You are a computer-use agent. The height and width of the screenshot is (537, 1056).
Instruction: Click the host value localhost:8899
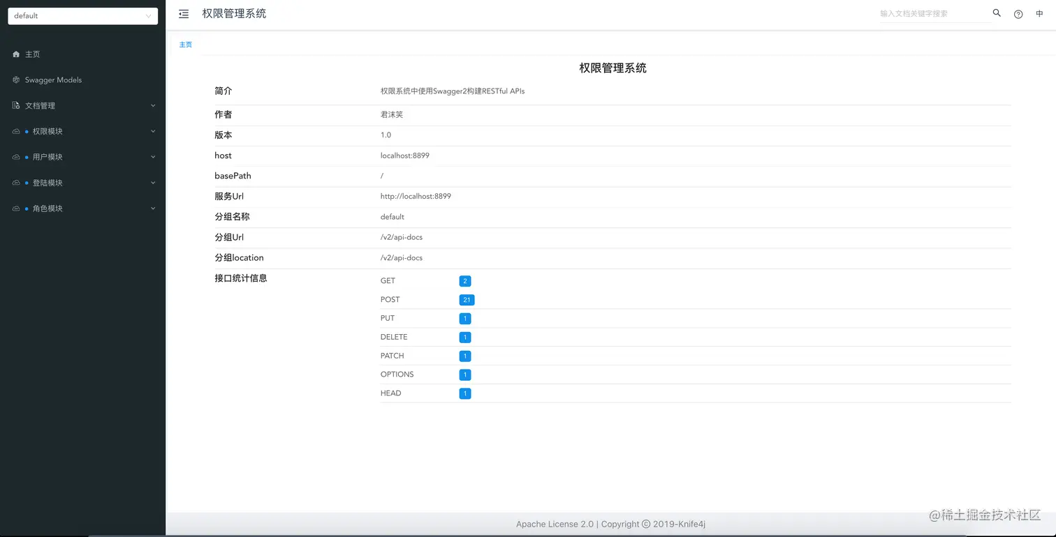(405, 156)
